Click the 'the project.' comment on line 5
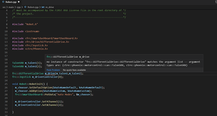217x116 pixels. 25,14
